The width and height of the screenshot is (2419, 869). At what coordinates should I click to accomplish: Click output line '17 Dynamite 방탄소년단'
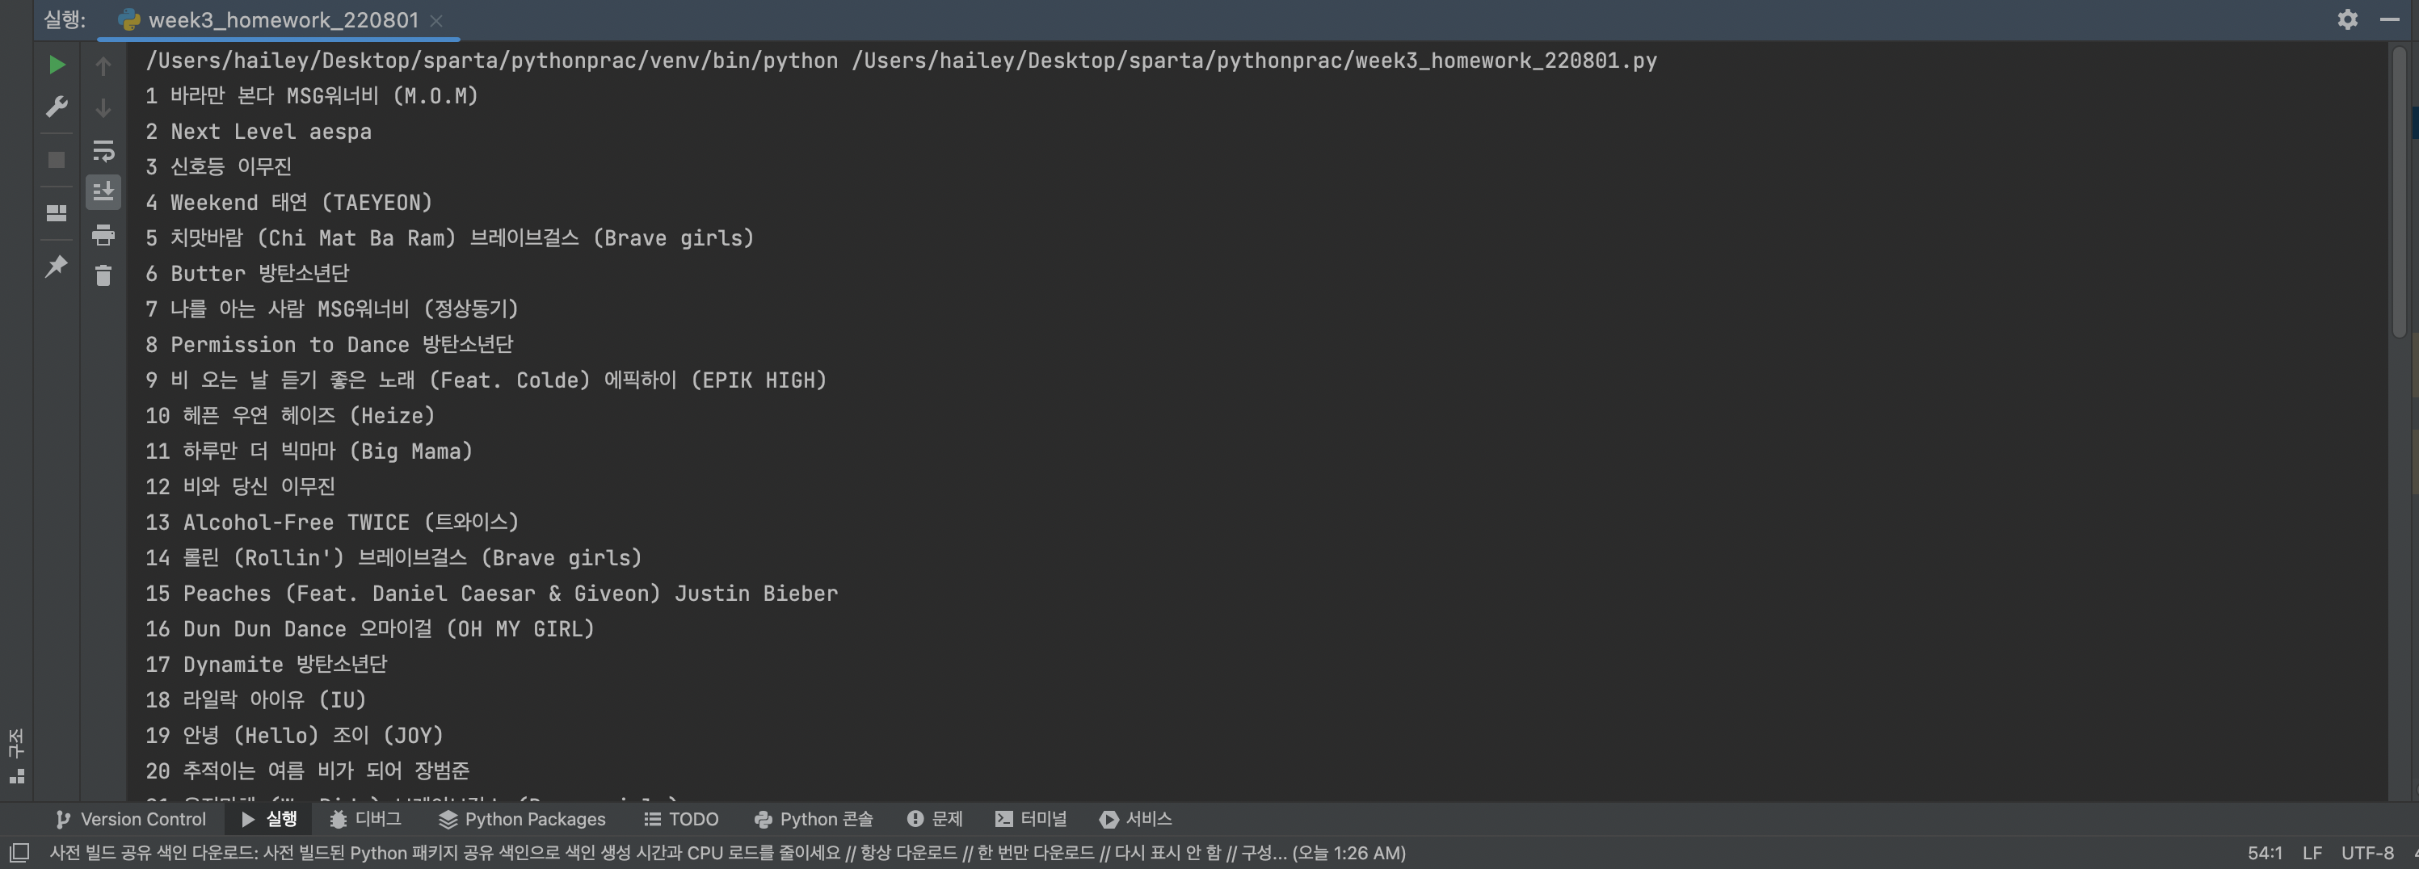266,665
